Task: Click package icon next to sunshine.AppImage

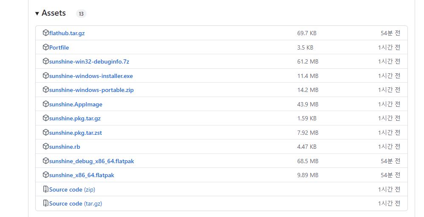Action: (x=46, y=104)
